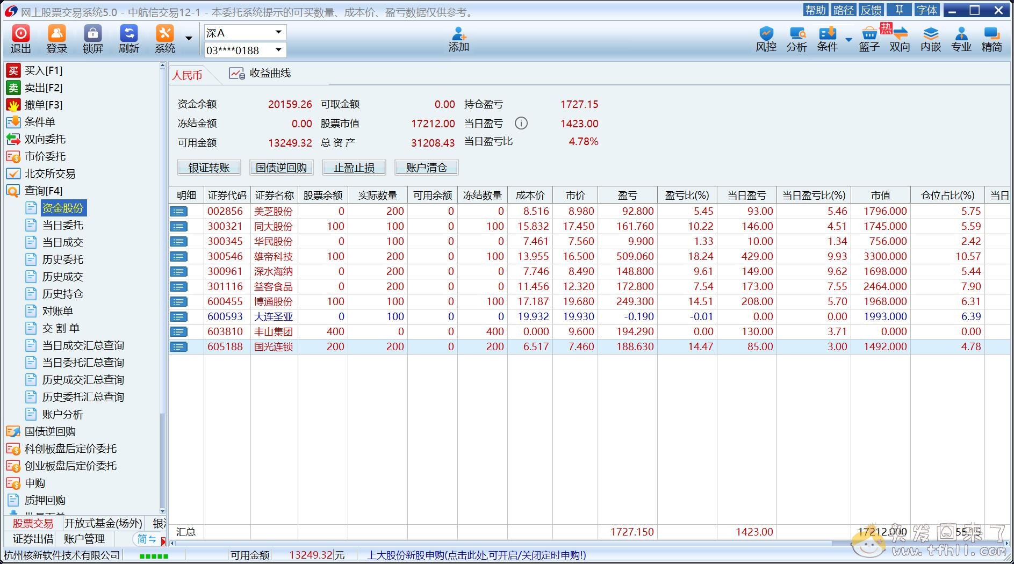Sort by 盈亏比(%) column header
Screen dimensions: 1014x564
click(687, 196)
